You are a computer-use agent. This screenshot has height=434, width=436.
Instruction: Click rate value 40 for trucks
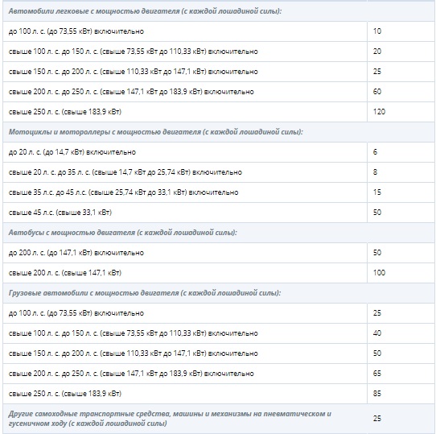click(377, 333)
